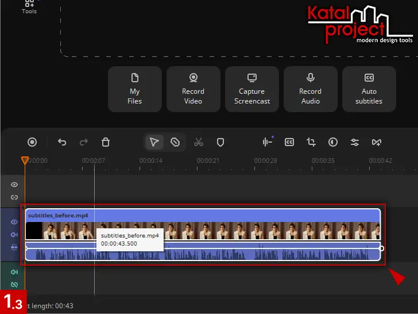Hide the top overlay track with eye icon
The image size is (418, 314).
tap(14, 185)
